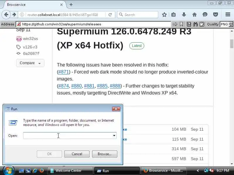The width and height of the screenshot is (234, 175).
Task: Click Browse... in Run dialog
Action: [105, 154]
